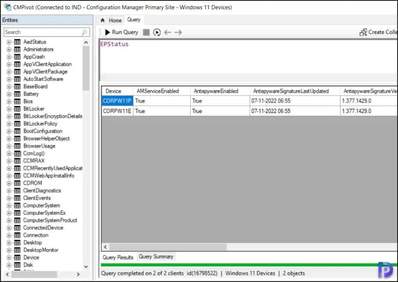Viewport: 398px width, 282px height.
Task: Click the AppCrash table icon
Action: (x=17, y=57)
